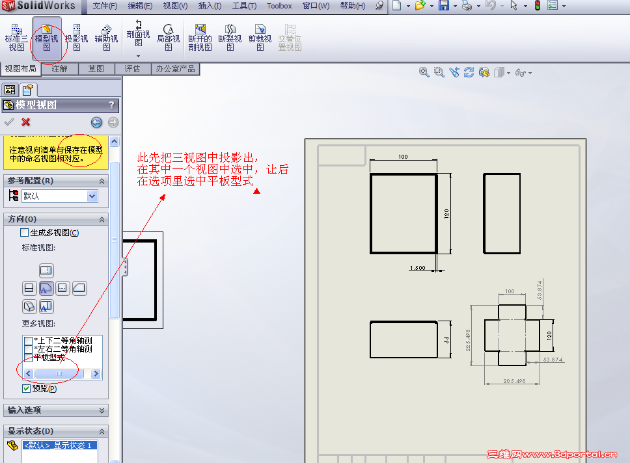Viewport: 630px width, 463px height.
Task: Collapse the 显示状态 section
Action: point(102,431)
